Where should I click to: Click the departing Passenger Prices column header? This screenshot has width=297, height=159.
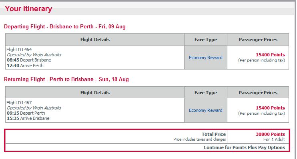258,40
